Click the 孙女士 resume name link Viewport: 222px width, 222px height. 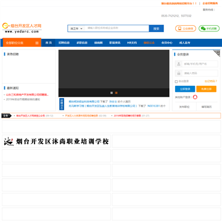coord(113,102)
